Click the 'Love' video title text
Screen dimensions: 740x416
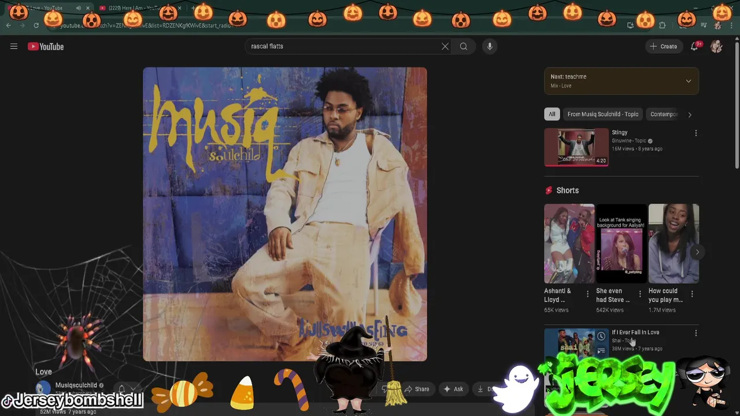click(x=43, y=372)
